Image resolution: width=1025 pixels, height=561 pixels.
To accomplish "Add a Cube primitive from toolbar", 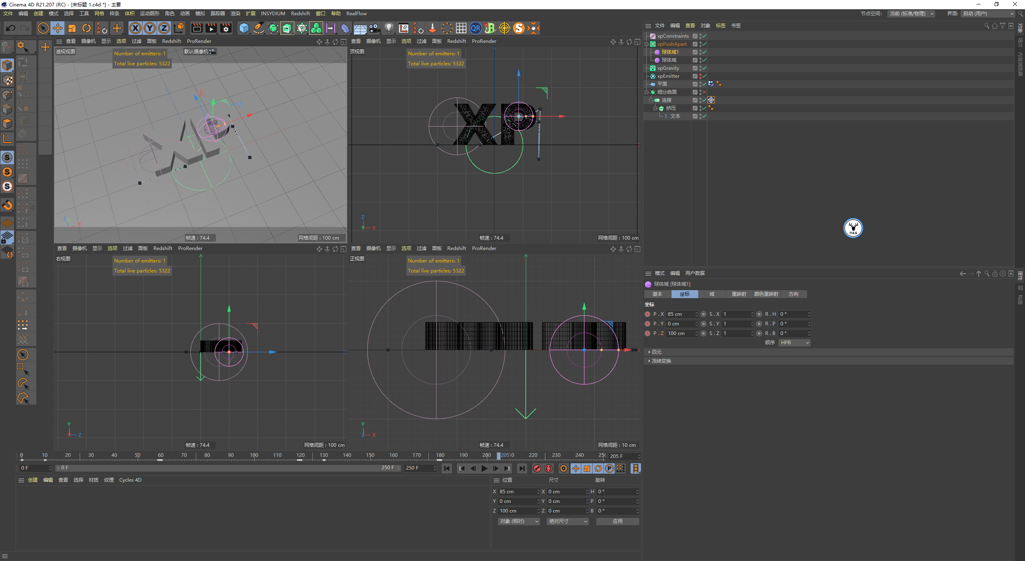I will [244, 28].
